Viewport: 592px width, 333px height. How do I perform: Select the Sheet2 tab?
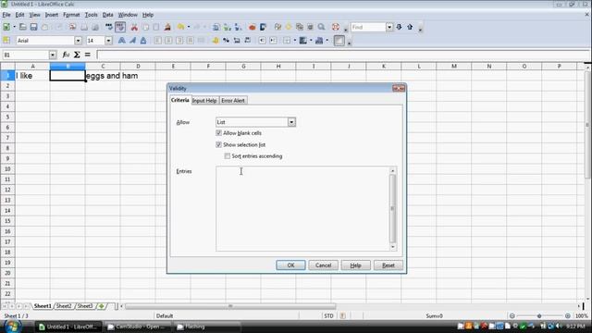[64, 306]
